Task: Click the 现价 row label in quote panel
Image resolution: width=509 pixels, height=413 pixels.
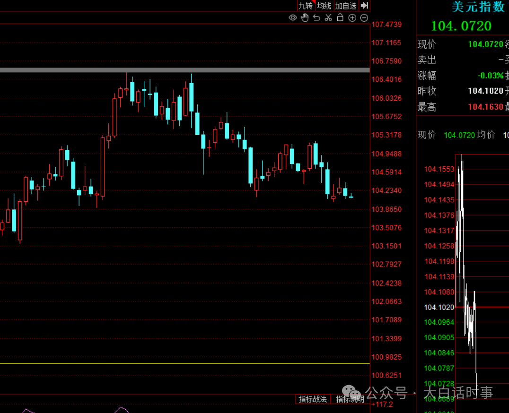Action: (x=427, y=44)
